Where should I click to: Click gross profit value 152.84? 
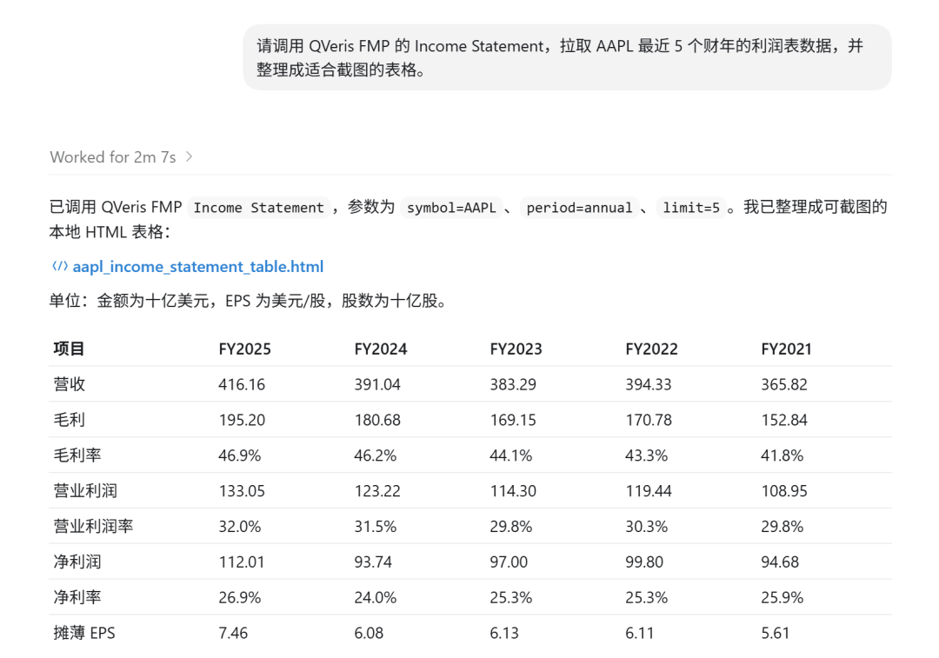(784, 420)
